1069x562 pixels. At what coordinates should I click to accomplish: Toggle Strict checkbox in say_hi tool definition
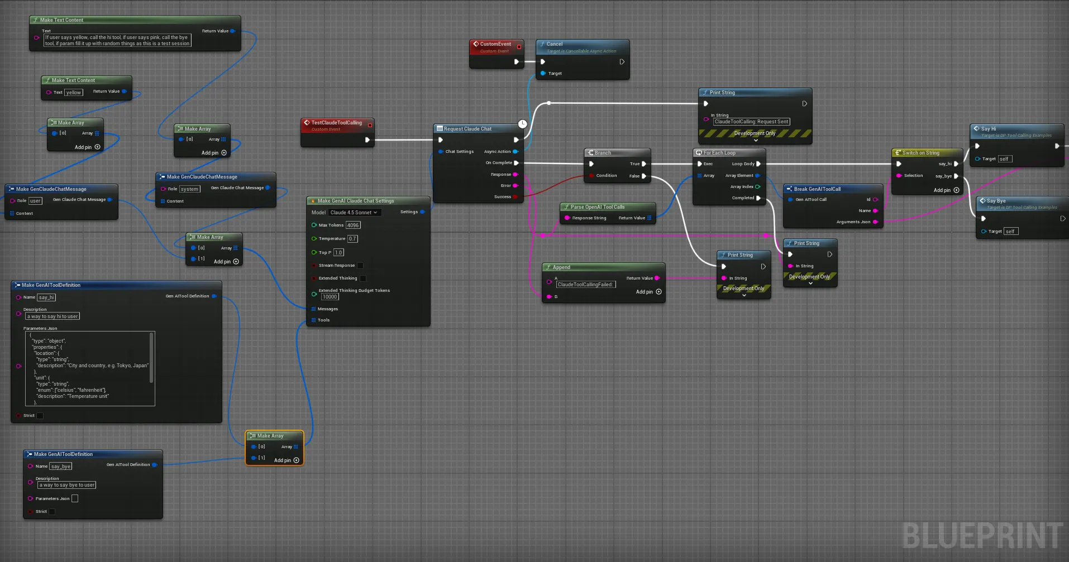[40, 415]
